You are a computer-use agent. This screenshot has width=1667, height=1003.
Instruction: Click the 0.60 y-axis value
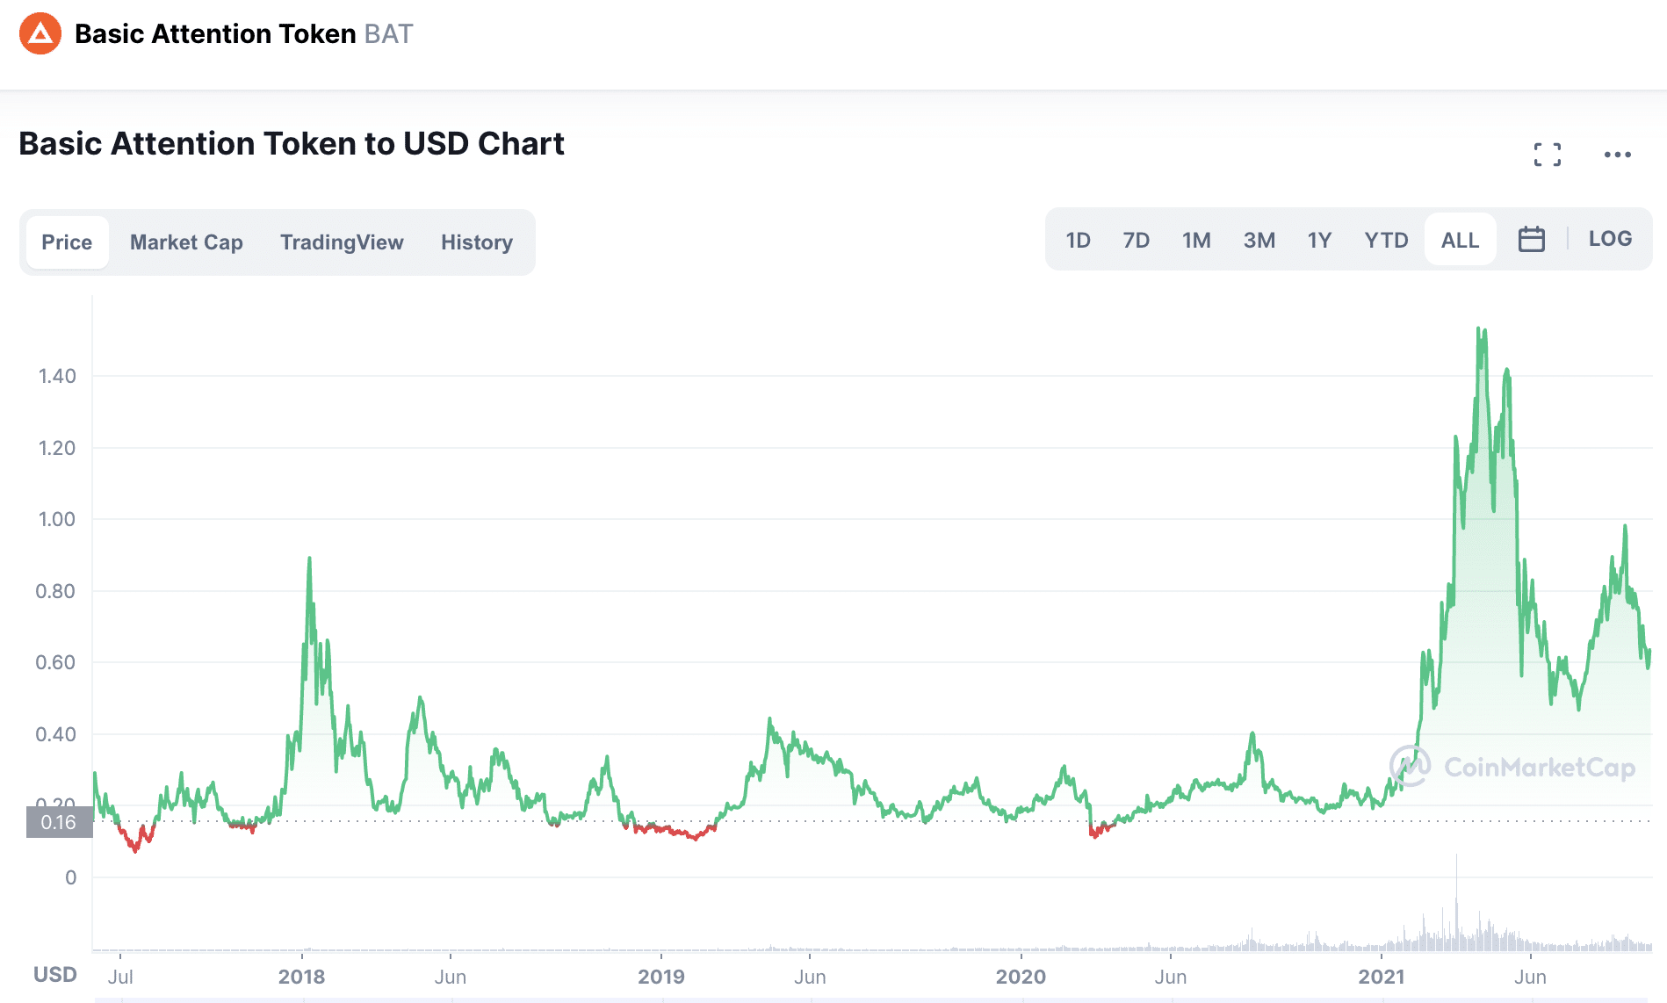tap(55, 662)
